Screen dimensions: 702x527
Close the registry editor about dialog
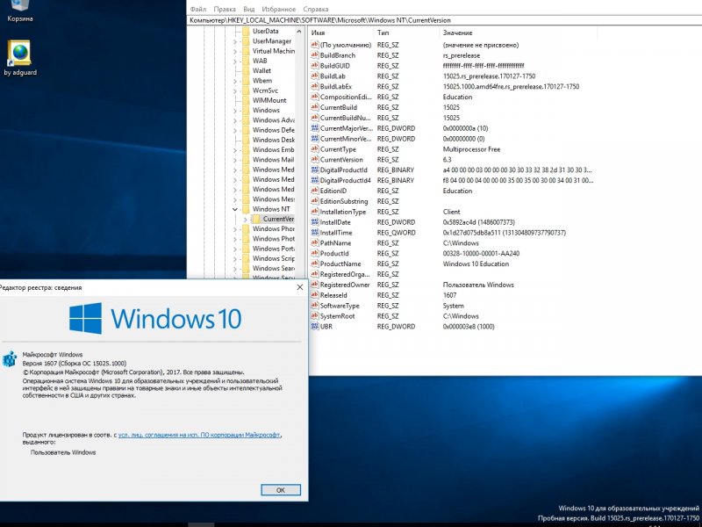coord(300,287)
